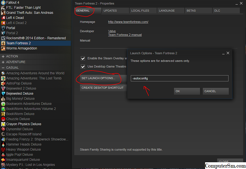Image resolution: width=246 pixels, height=169 pixels.
Task: Open the GENERAL tab
Action: [x=88, y=11]
